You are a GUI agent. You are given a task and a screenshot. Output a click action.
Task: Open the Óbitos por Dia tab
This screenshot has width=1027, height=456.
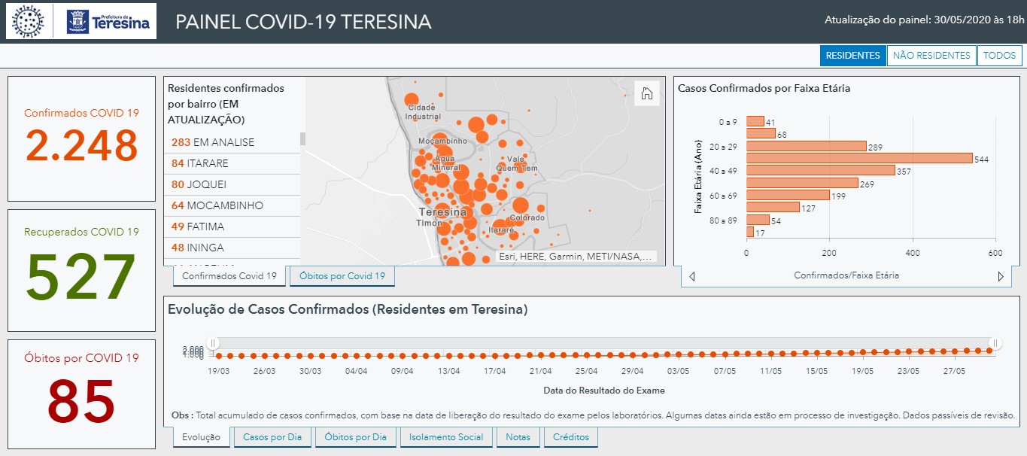[355, 437]
